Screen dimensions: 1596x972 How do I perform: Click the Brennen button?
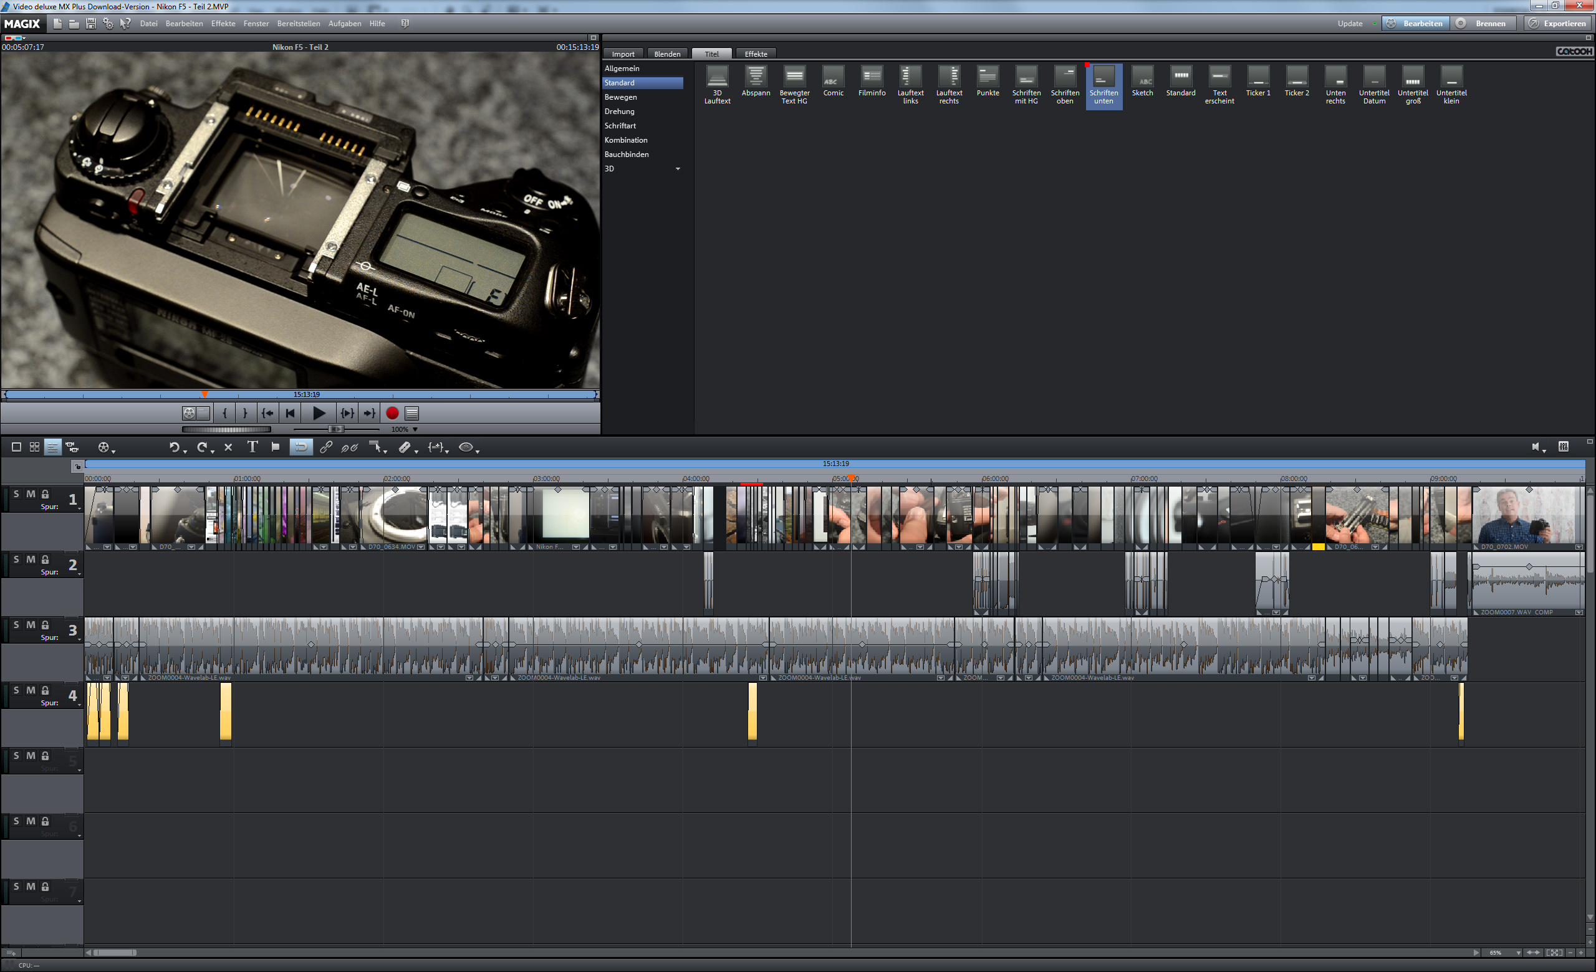pos(1484,23)
